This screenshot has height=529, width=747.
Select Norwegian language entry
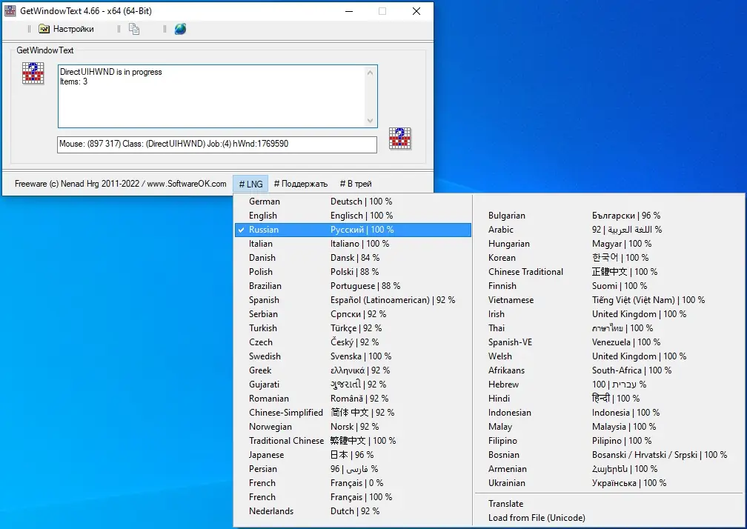[x=353, y=427]
